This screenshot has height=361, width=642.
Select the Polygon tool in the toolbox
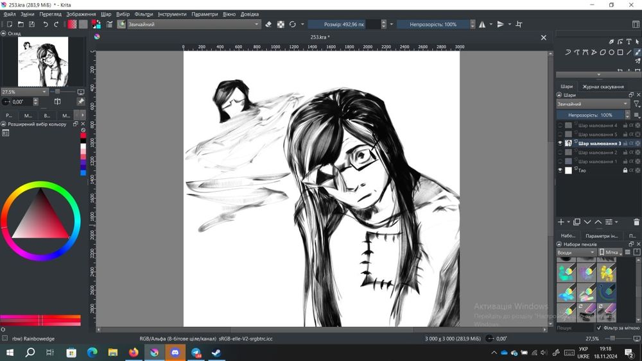[603, 53]
